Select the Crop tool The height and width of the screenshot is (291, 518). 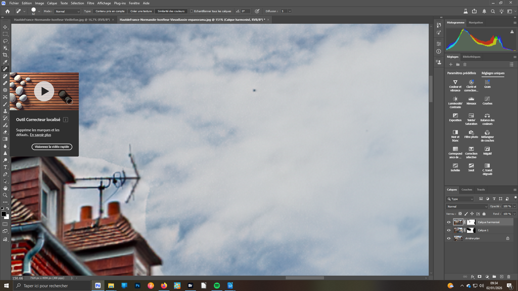(x=5, y=55)
